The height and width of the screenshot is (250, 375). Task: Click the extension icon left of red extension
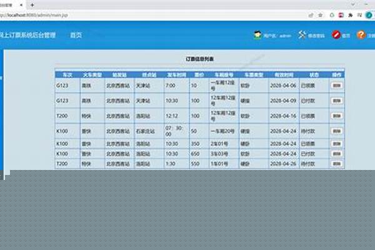(x=332, y=15)
